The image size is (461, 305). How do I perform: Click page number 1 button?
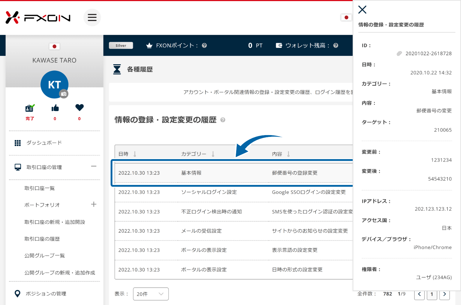(x=432, y=294)
